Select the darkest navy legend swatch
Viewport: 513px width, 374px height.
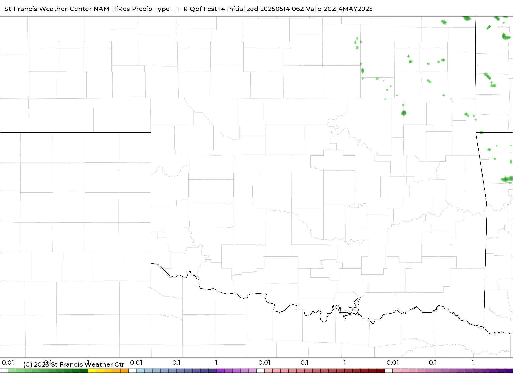click(212, 371)
